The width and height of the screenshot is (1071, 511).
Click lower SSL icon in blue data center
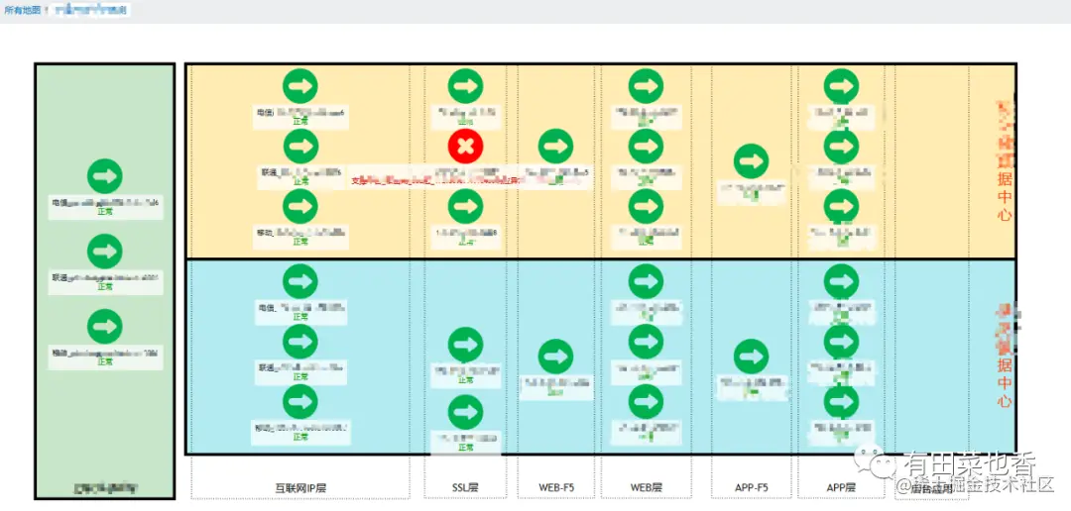coord(466,412)
